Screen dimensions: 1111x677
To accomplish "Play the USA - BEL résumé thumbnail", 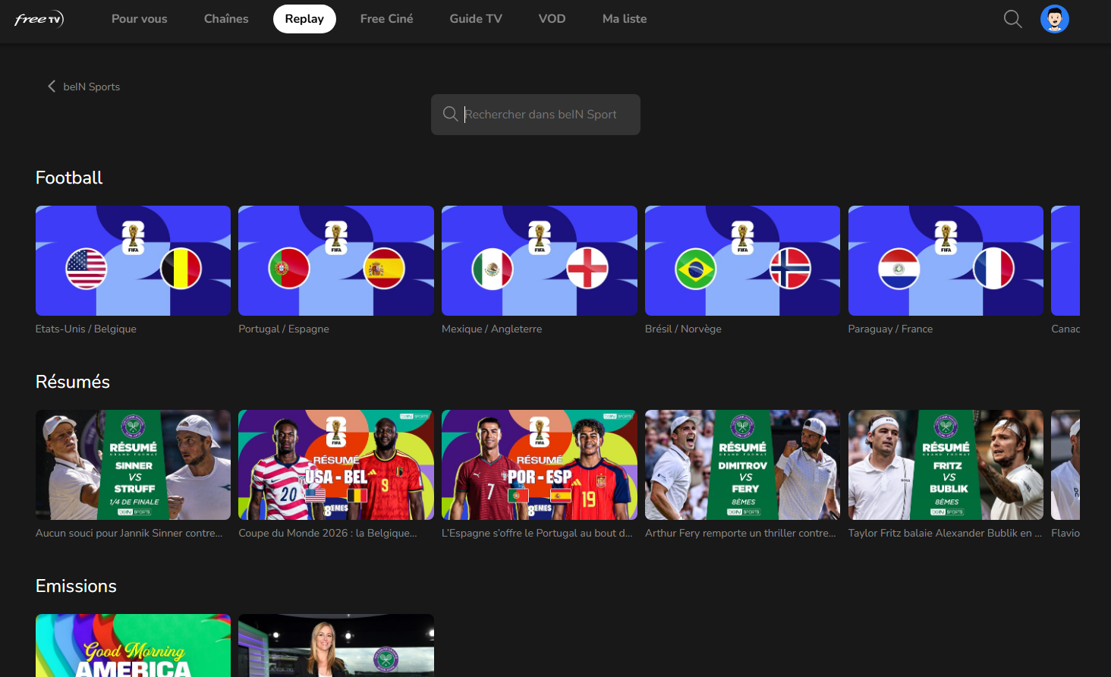I will [336, 464].
